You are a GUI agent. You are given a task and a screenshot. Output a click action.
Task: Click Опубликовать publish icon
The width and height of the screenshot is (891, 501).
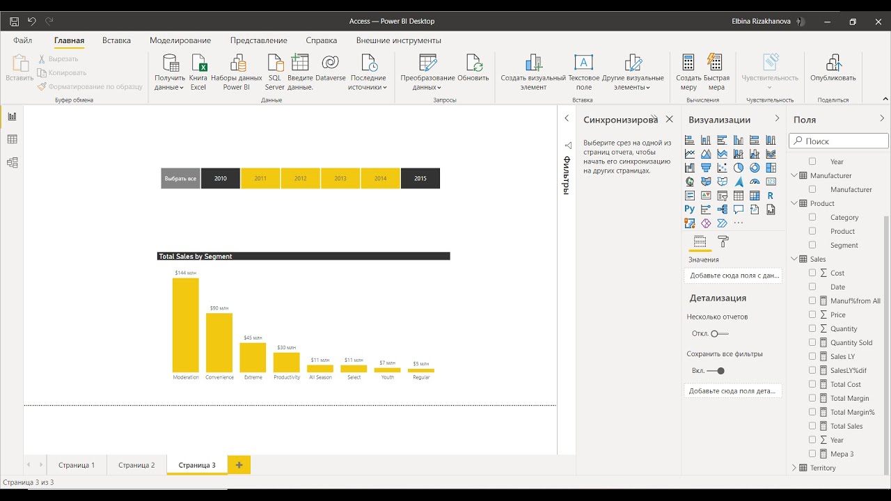click(833, 67)
